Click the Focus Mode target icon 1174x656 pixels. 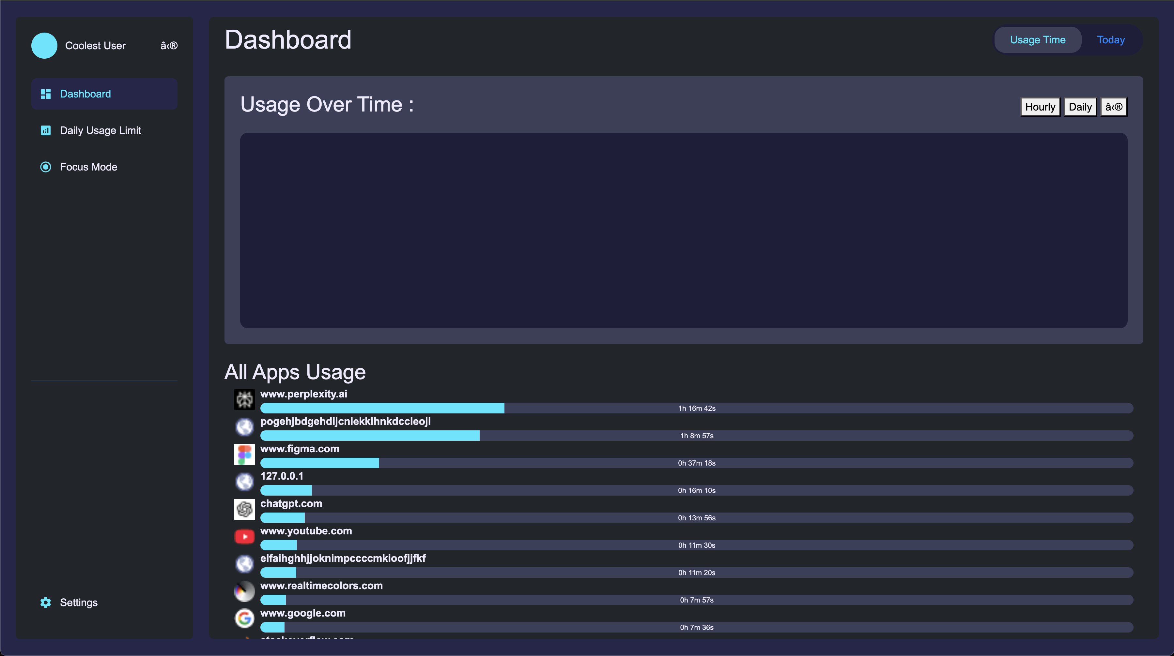pos(46,167)
